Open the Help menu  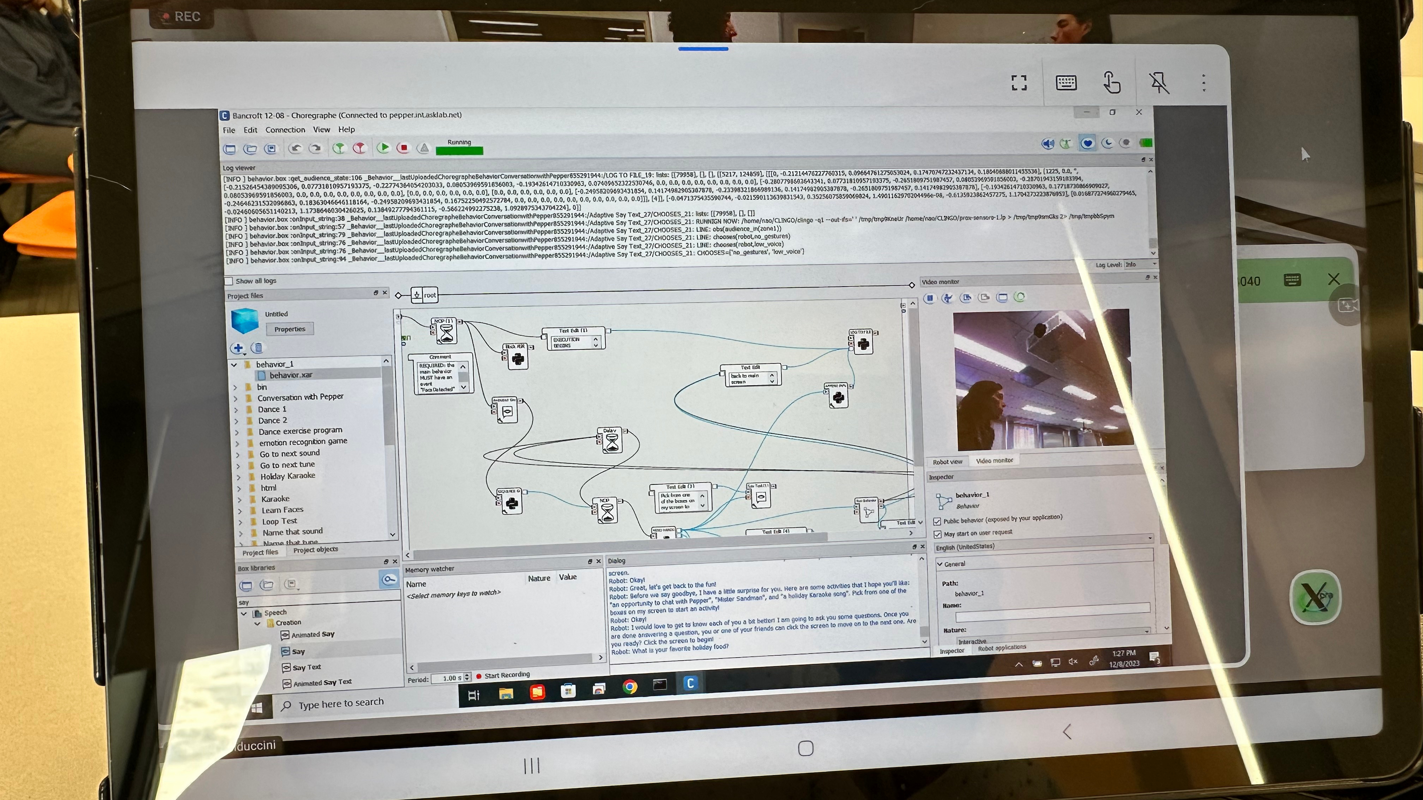pyautogui.click(x=346, y=129)
